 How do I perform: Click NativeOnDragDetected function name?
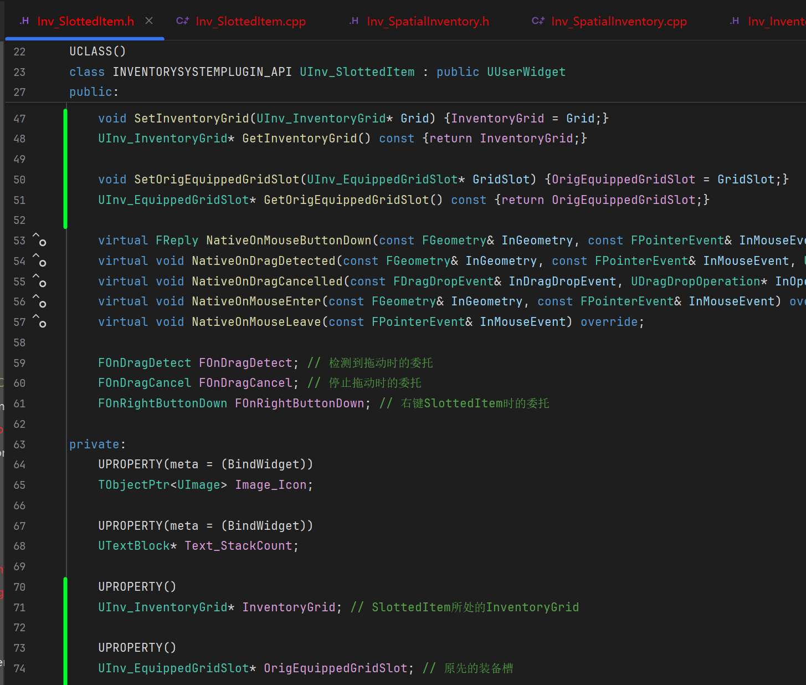coord(264,260)
